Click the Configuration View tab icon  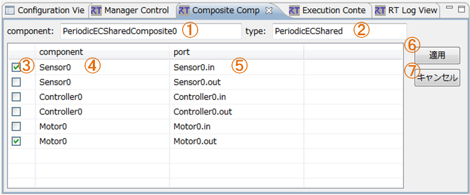click(10, 11)
